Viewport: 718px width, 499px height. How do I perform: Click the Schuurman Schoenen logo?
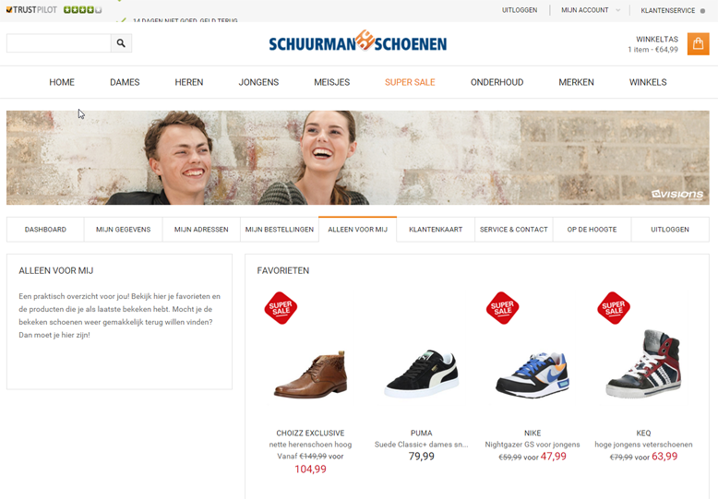pyautogui.click(x=358, y=42)
